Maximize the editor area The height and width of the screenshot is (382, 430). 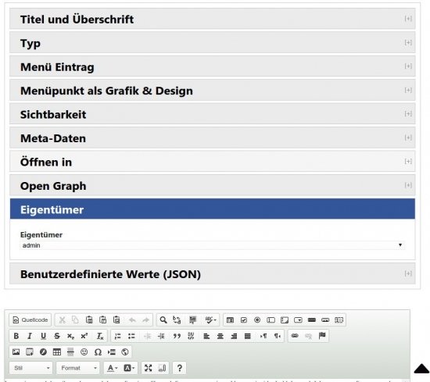pyautogui.click(x=148, y=368)
